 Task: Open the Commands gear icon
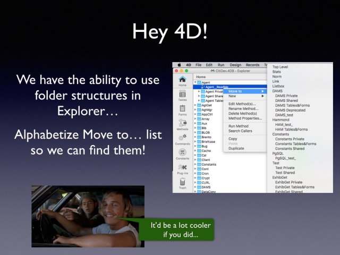click(x=182, y=138)
